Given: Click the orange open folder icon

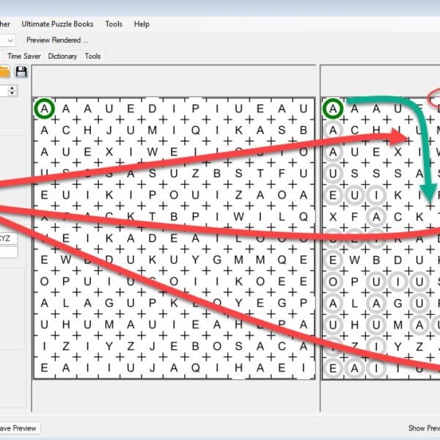Looking at the screenshot, I should (x=4, y=71).
